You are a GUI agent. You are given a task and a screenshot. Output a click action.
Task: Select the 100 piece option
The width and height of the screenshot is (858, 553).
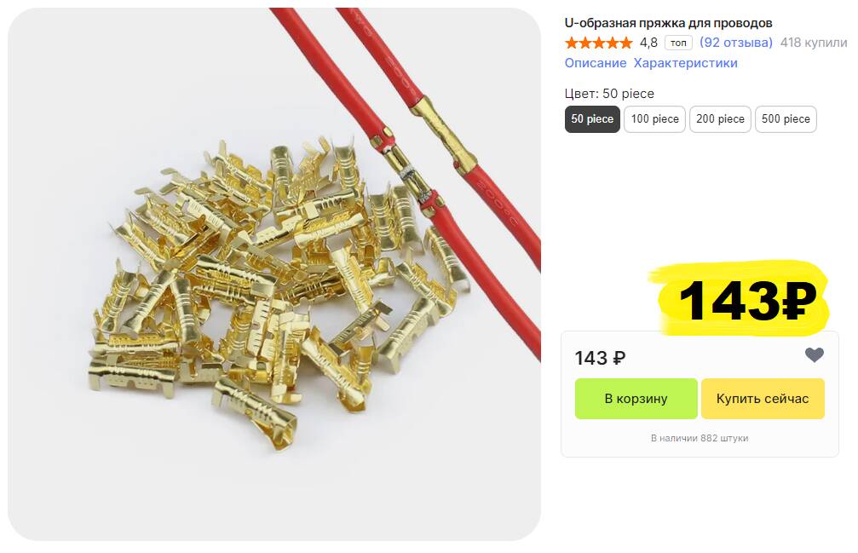point(654,119)
